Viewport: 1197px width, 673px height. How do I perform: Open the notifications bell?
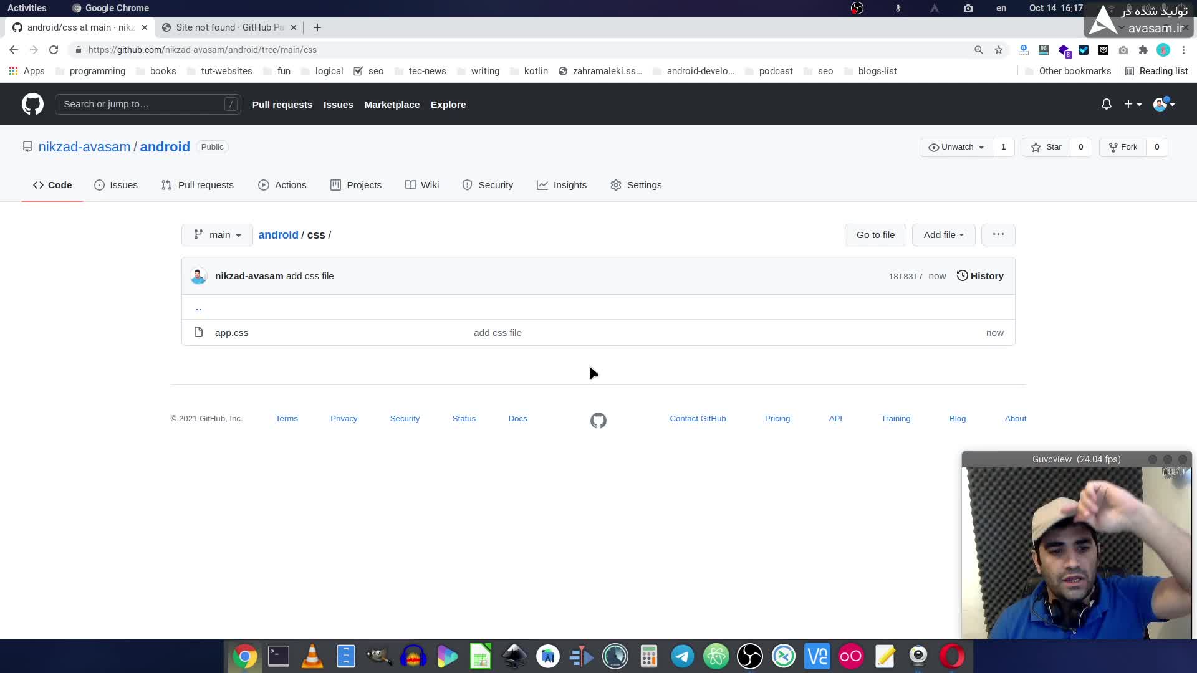[1106, 104]
